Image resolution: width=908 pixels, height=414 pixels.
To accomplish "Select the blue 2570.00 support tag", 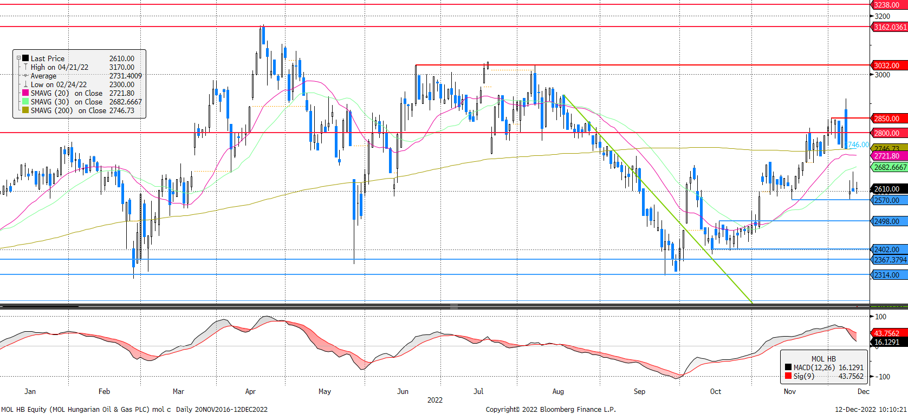I will [888, 200].
